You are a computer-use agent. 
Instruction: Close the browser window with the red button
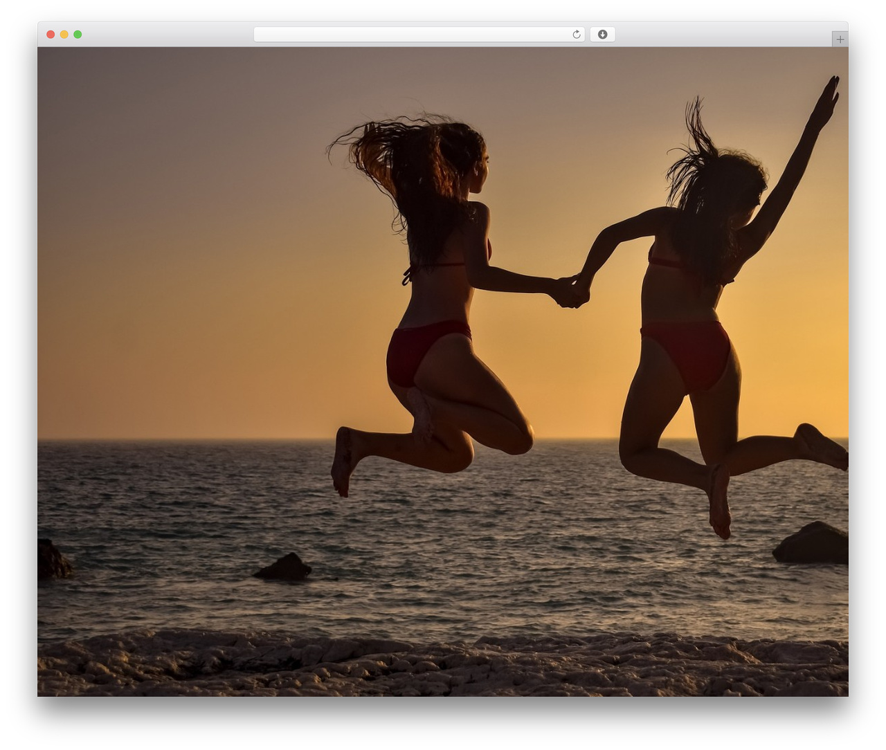(x=51, y=35)
